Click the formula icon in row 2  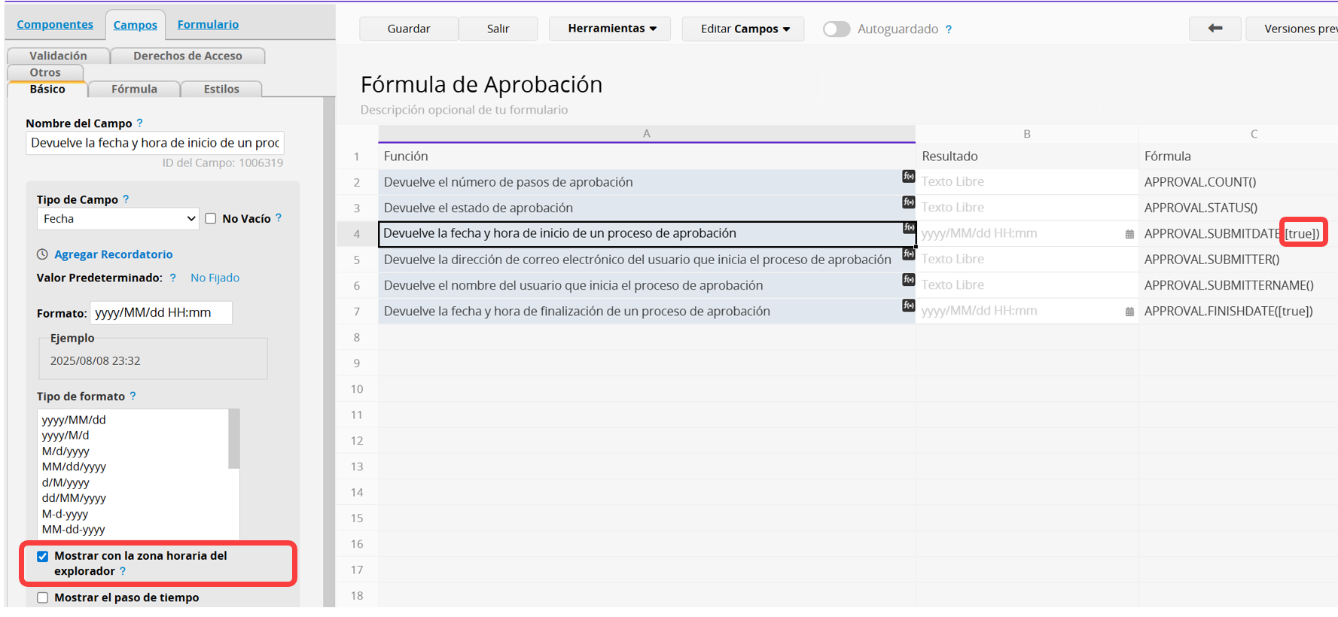click(x=909, y=176)
